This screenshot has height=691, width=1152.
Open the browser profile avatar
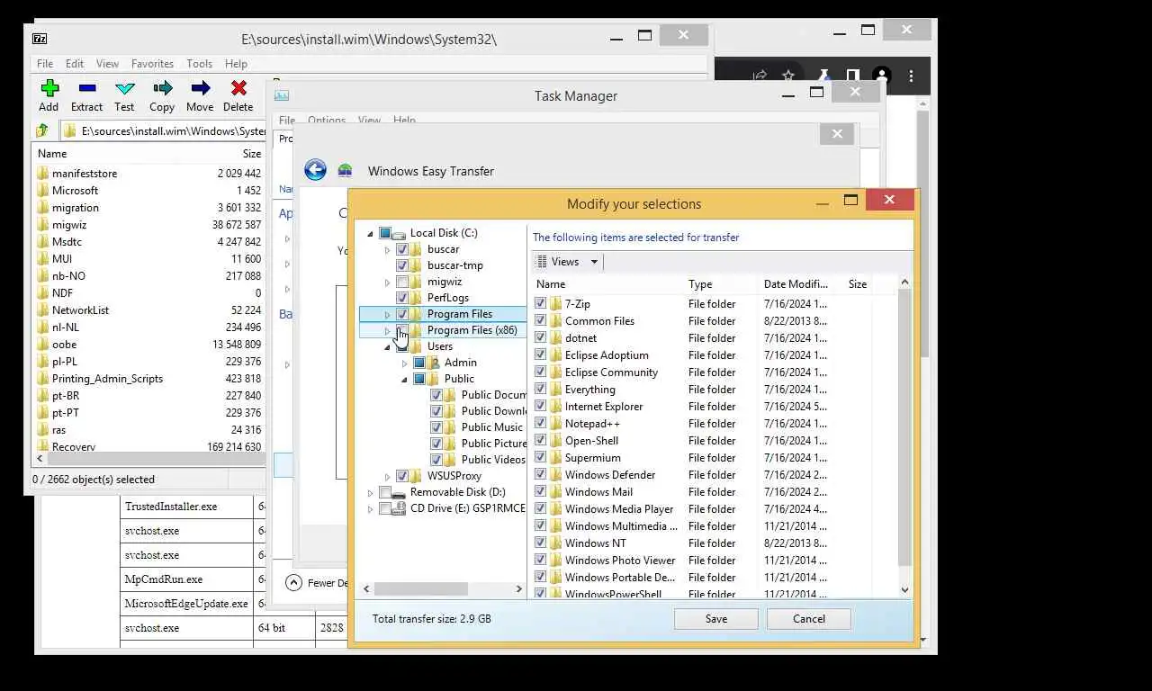(882, 76)
